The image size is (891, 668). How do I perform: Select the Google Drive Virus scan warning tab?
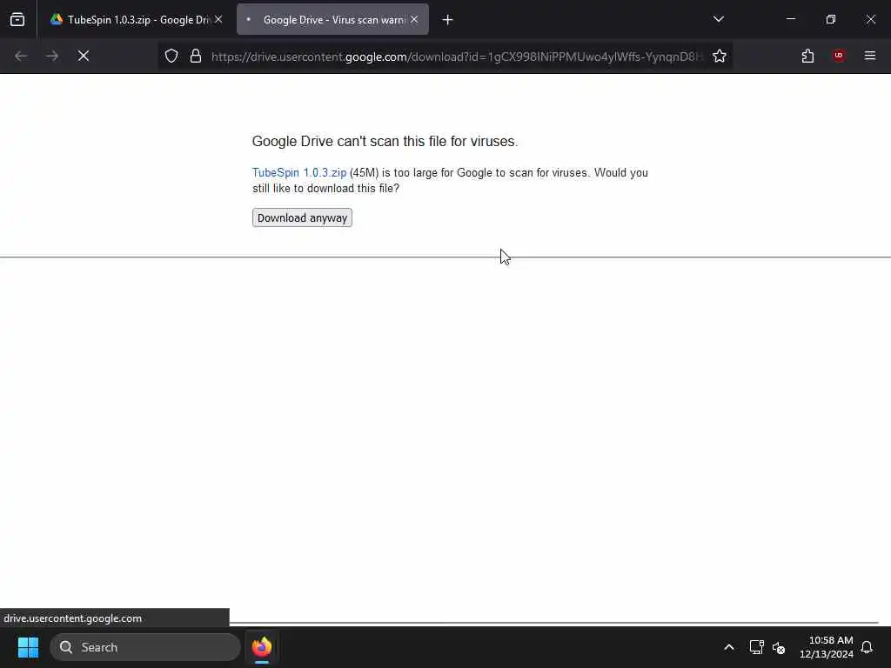click(x=332, y=20)
